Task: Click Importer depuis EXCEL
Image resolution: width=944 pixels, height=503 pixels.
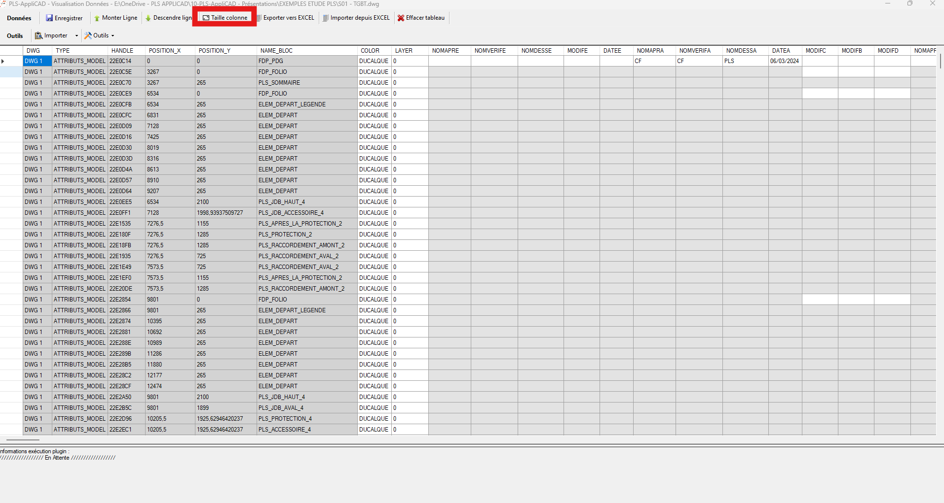Action: pyautogui.click(x=356, y=18)
